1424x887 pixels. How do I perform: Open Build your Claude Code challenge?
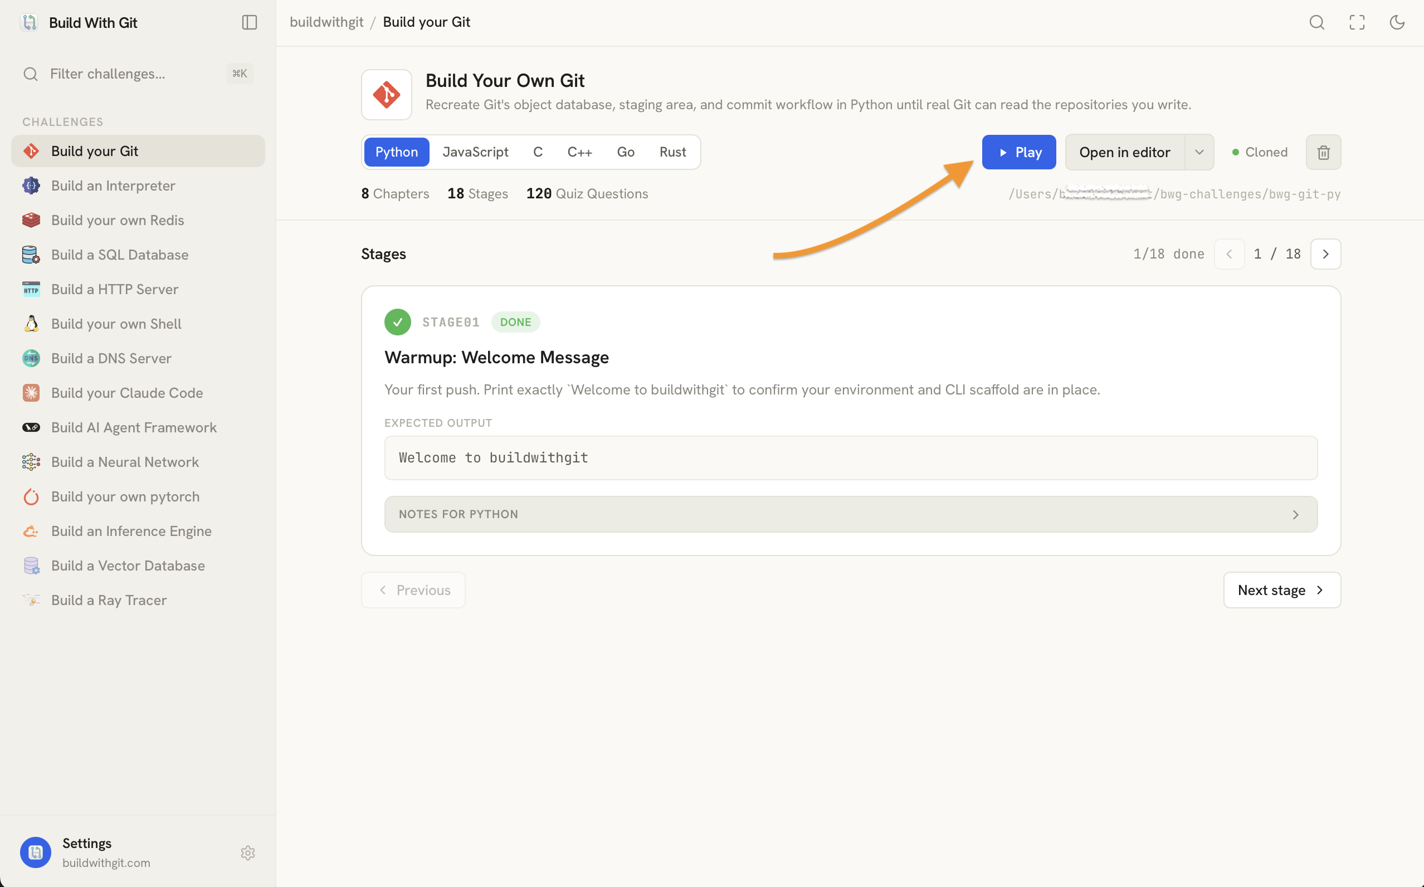tap(138, 393)
